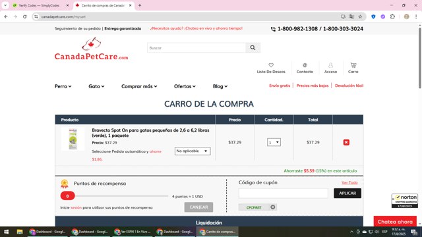The width and height of the screenshot is (422, 237).
Task: Click Seguimiento de su pedido link
Action: [x=78, y=28]
